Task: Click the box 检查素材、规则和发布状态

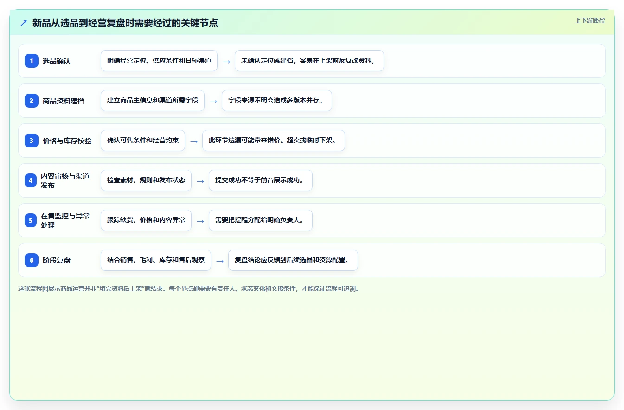Action: [x=146, y=180]
